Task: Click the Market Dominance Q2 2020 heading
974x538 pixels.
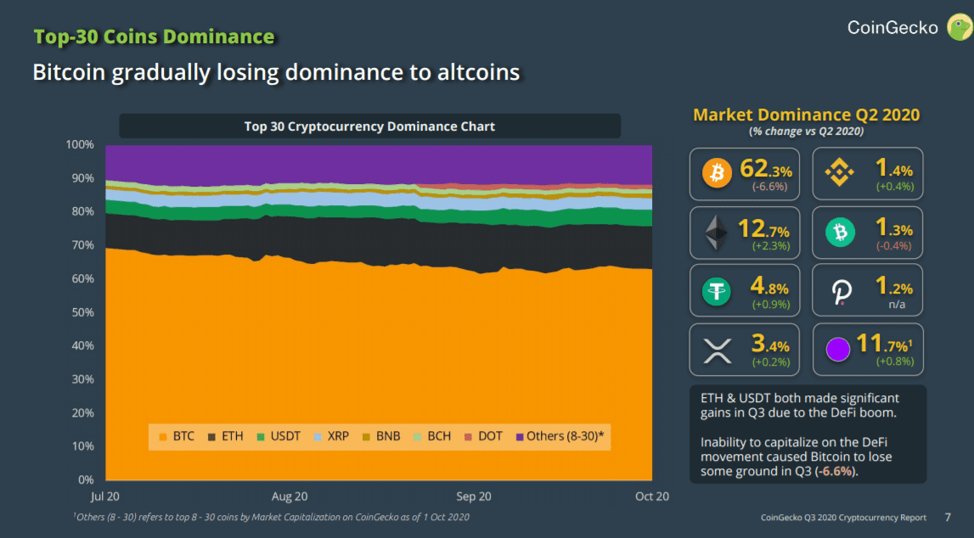Action: (x=806, y=115)
